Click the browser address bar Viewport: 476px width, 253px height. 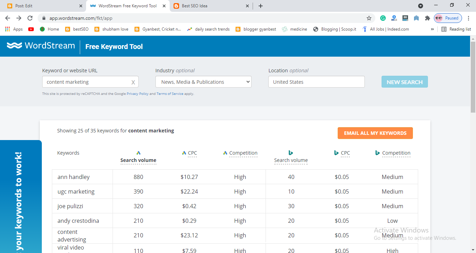pyautogui.click(x=206, y=18)
